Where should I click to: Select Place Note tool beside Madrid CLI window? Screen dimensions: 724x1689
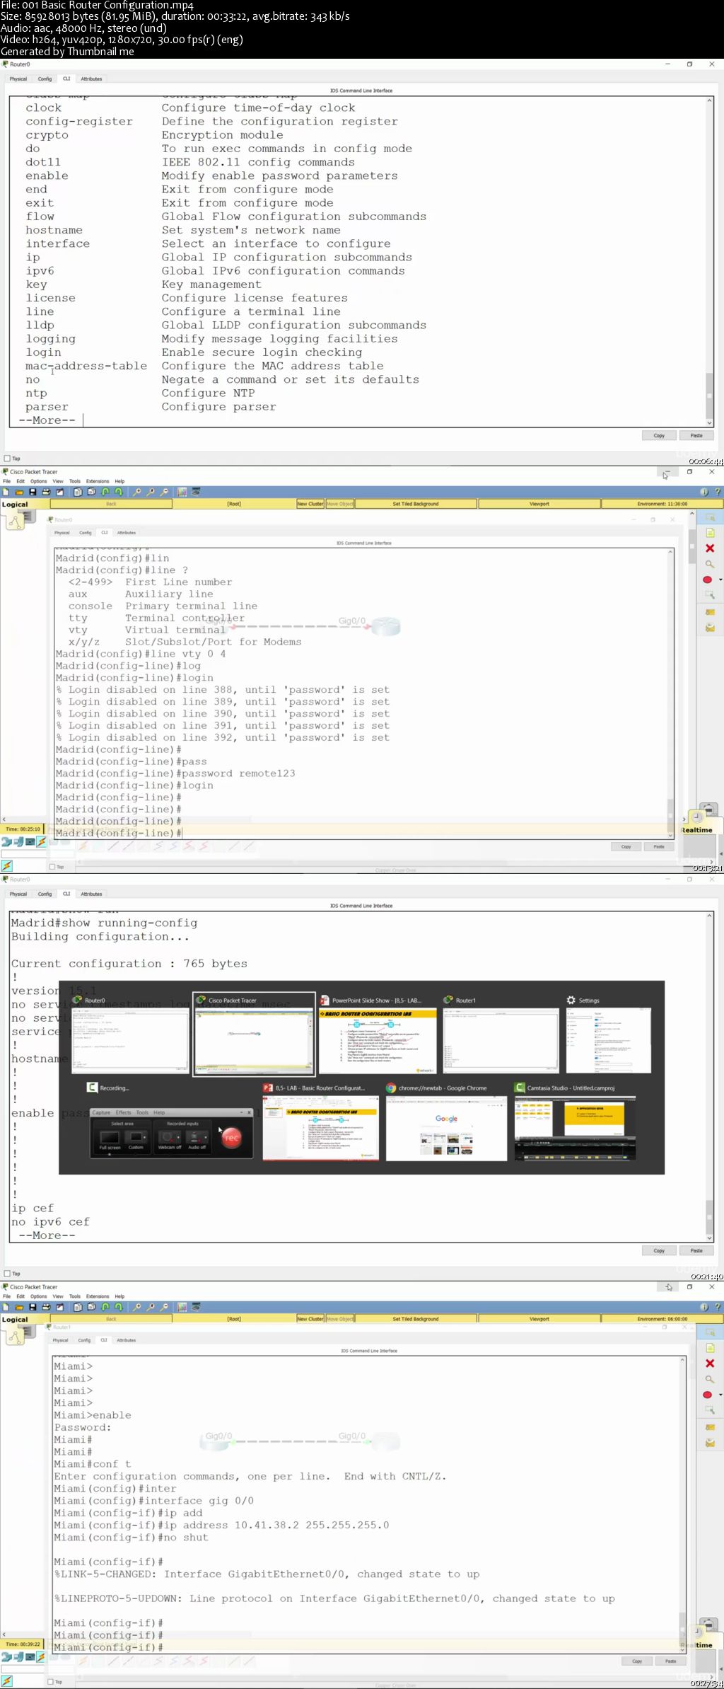(x=710, y=533)
